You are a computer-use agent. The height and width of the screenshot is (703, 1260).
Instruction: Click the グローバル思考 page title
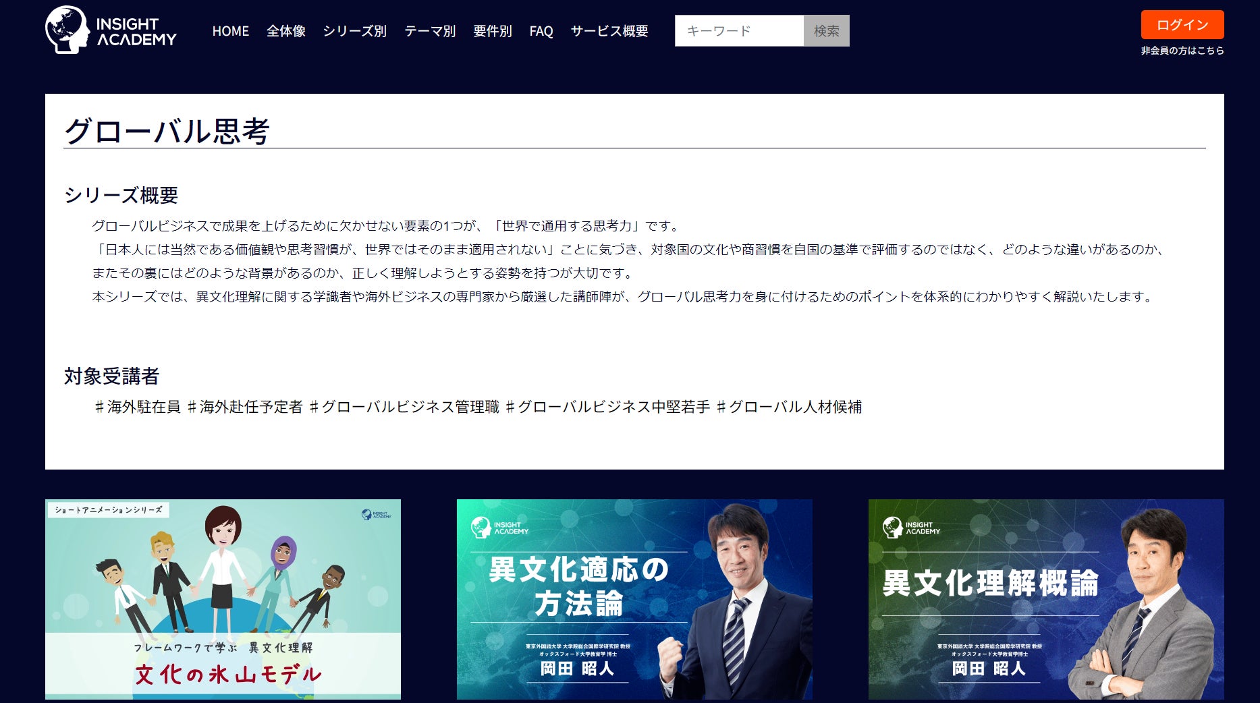point(167,131)
